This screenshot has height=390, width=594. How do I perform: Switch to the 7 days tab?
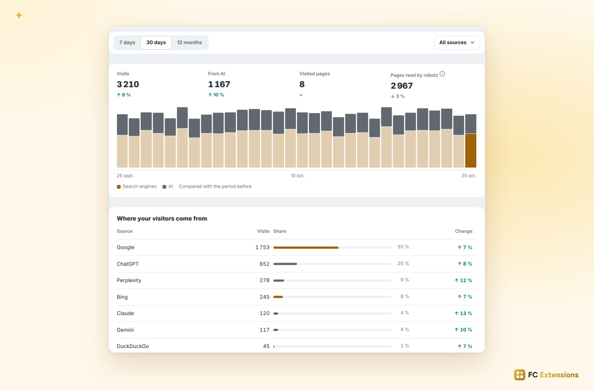coord(127,43)
